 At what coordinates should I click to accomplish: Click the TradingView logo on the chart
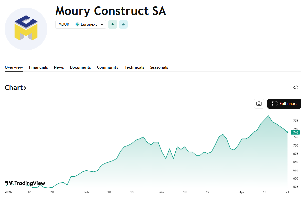coord(25,183)
